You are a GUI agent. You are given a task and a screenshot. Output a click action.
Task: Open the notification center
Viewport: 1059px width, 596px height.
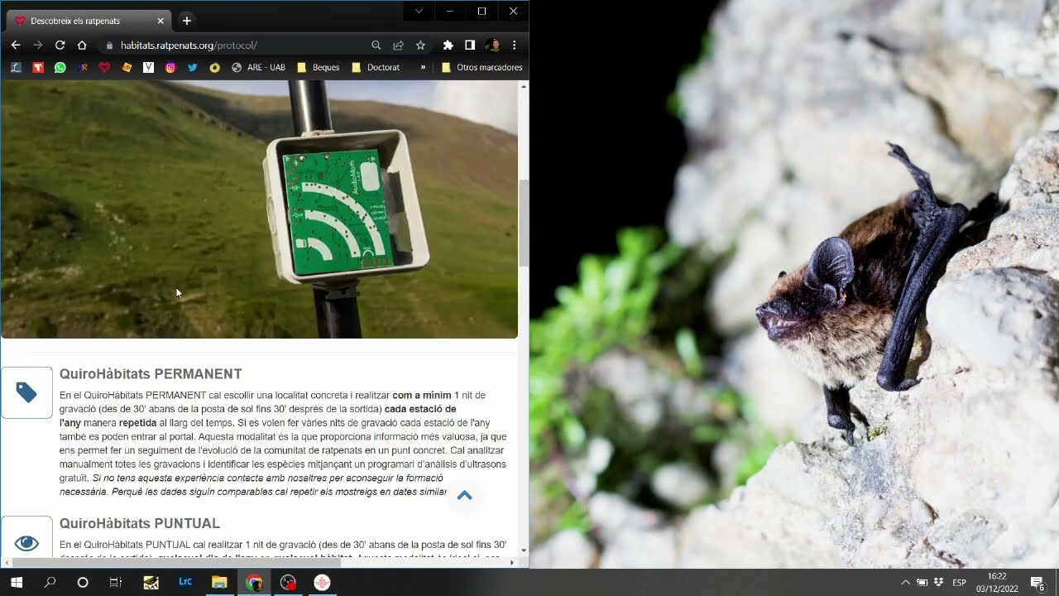(x=1037, y=583)
